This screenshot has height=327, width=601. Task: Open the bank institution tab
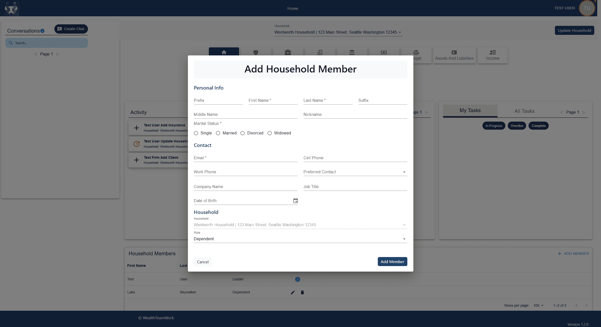click(352, 52)
